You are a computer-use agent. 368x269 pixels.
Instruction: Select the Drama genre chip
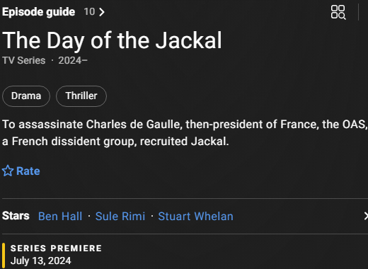pos(26,96)
